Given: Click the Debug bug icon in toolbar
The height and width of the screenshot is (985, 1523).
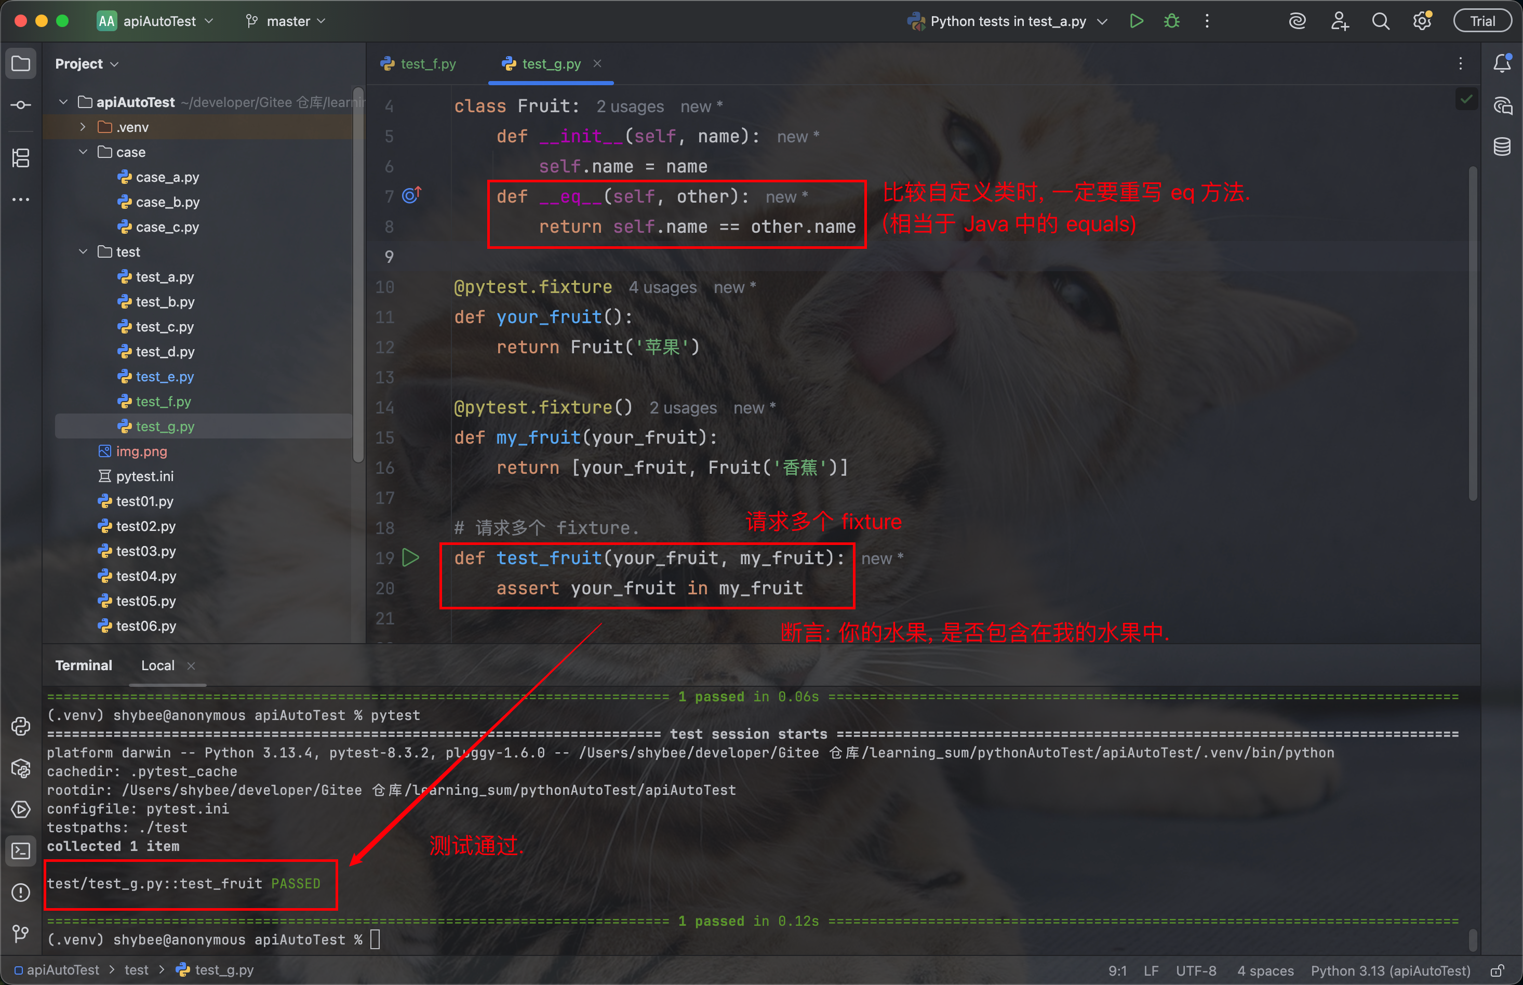Looking at the screenshot, I should (1171, 21).
